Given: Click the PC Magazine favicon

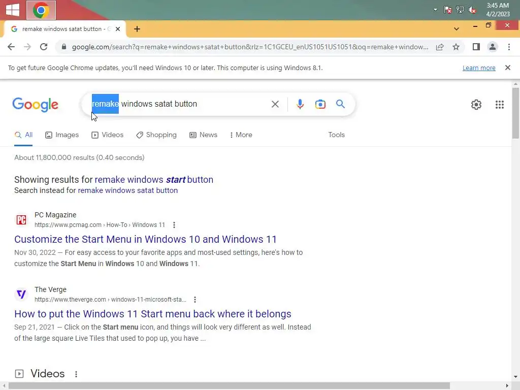Looking at the screenshot, I should (x=21, y=220).
